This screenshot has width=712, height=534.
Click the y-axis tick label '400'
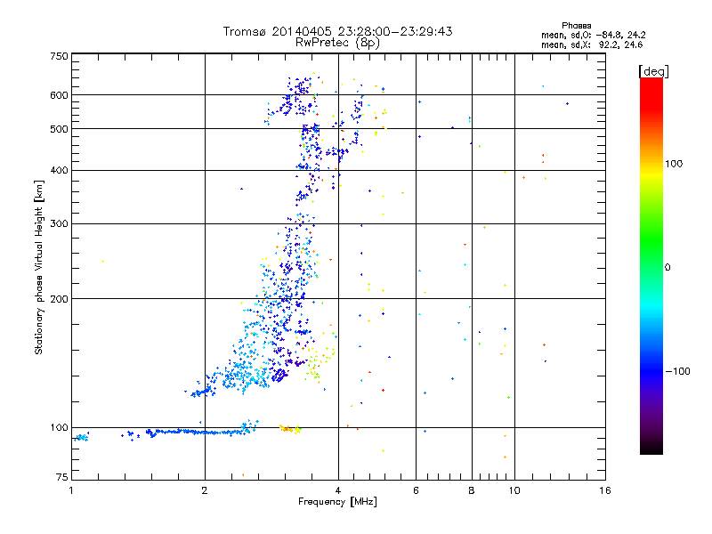coord(59,170)
